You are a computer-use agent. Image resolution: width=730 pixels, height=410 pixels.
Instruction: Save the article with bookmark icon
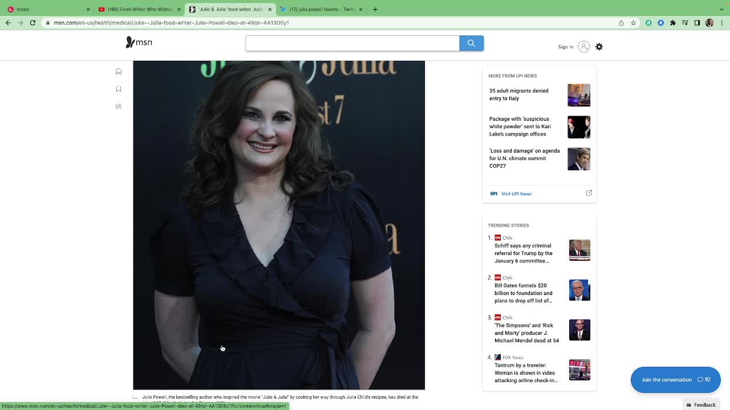coord(119,89)
